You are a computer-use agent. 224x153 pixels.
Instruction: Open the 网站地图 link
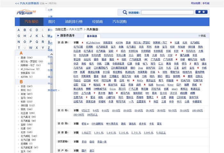(196, 3)
